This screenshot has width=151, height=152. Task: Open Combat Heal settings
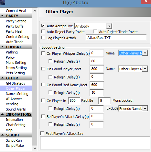16,11
